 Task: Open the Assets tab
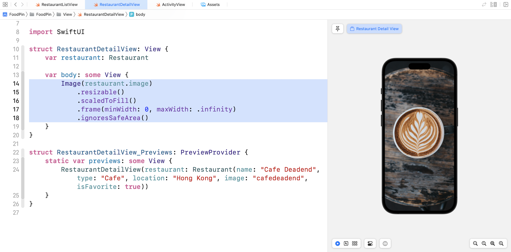(x=210, y=5)
